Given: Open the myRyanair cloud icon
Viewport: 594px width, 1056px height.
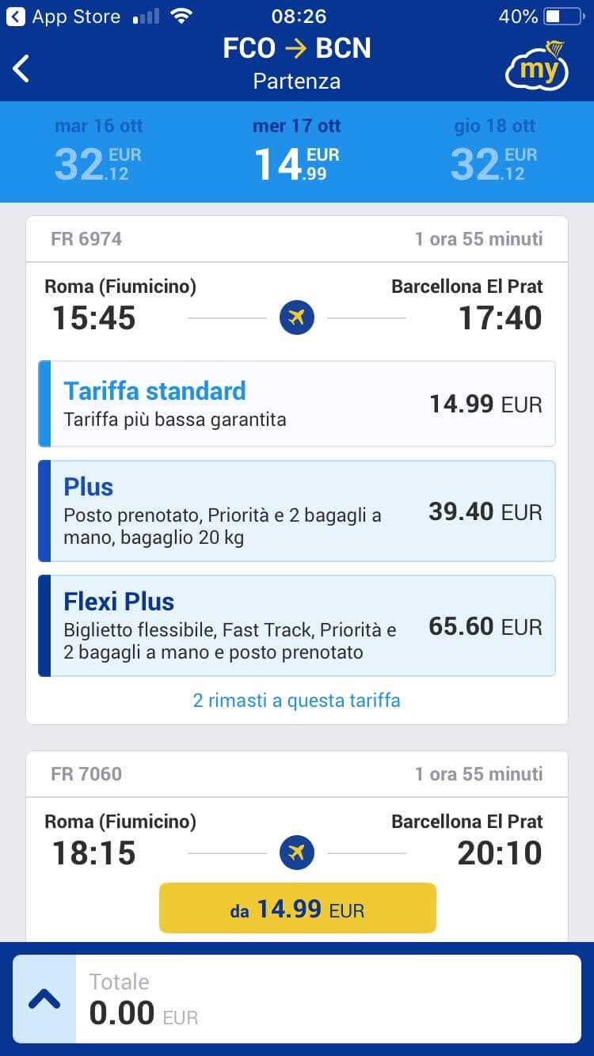Looking at the screenshot, I should point(537,66).
